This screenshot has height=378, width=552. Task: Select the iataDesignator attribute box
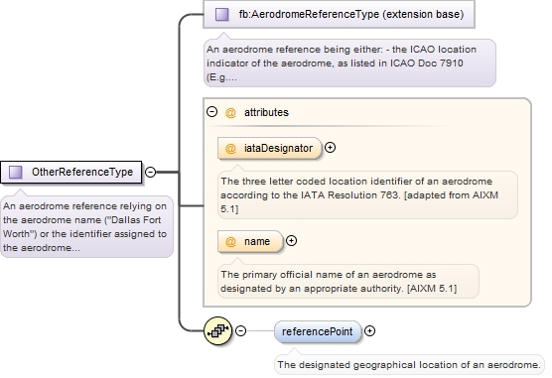coord(270,148)
